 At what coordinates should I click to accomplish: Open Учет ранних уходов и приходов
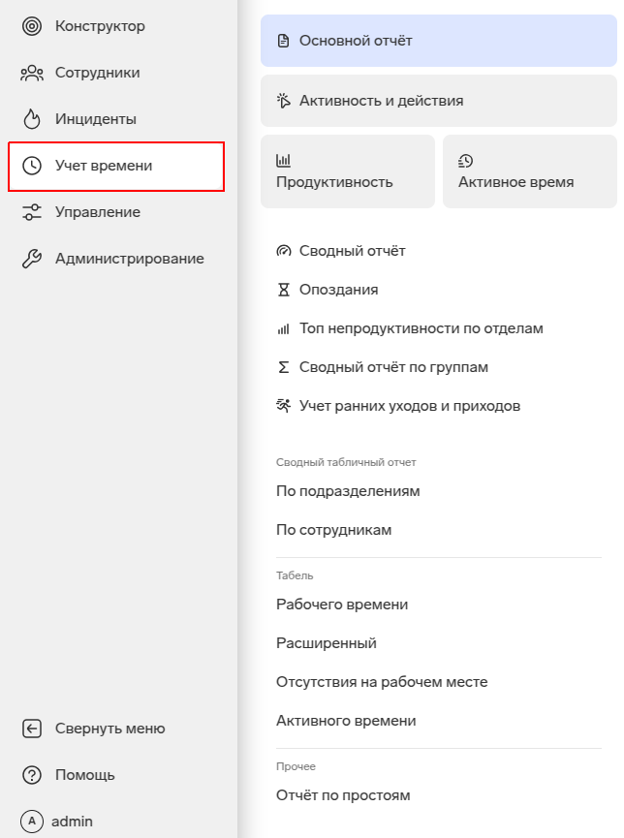[x=409, y=406]
